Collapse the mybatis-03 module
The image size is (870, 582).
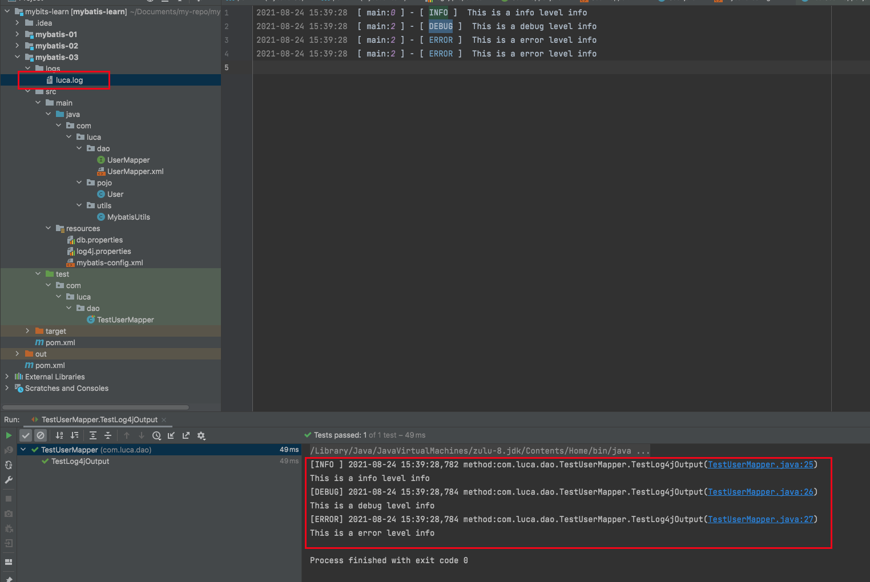coord(17,57)
